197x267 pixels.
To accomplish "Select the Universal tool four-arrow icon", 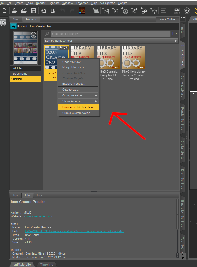I will click(187, 11).
